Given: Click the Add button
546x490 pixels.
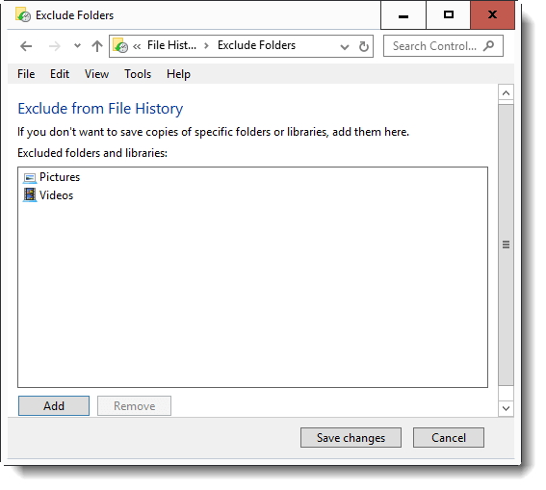Looking at the screenshot, I should point(54,406).
